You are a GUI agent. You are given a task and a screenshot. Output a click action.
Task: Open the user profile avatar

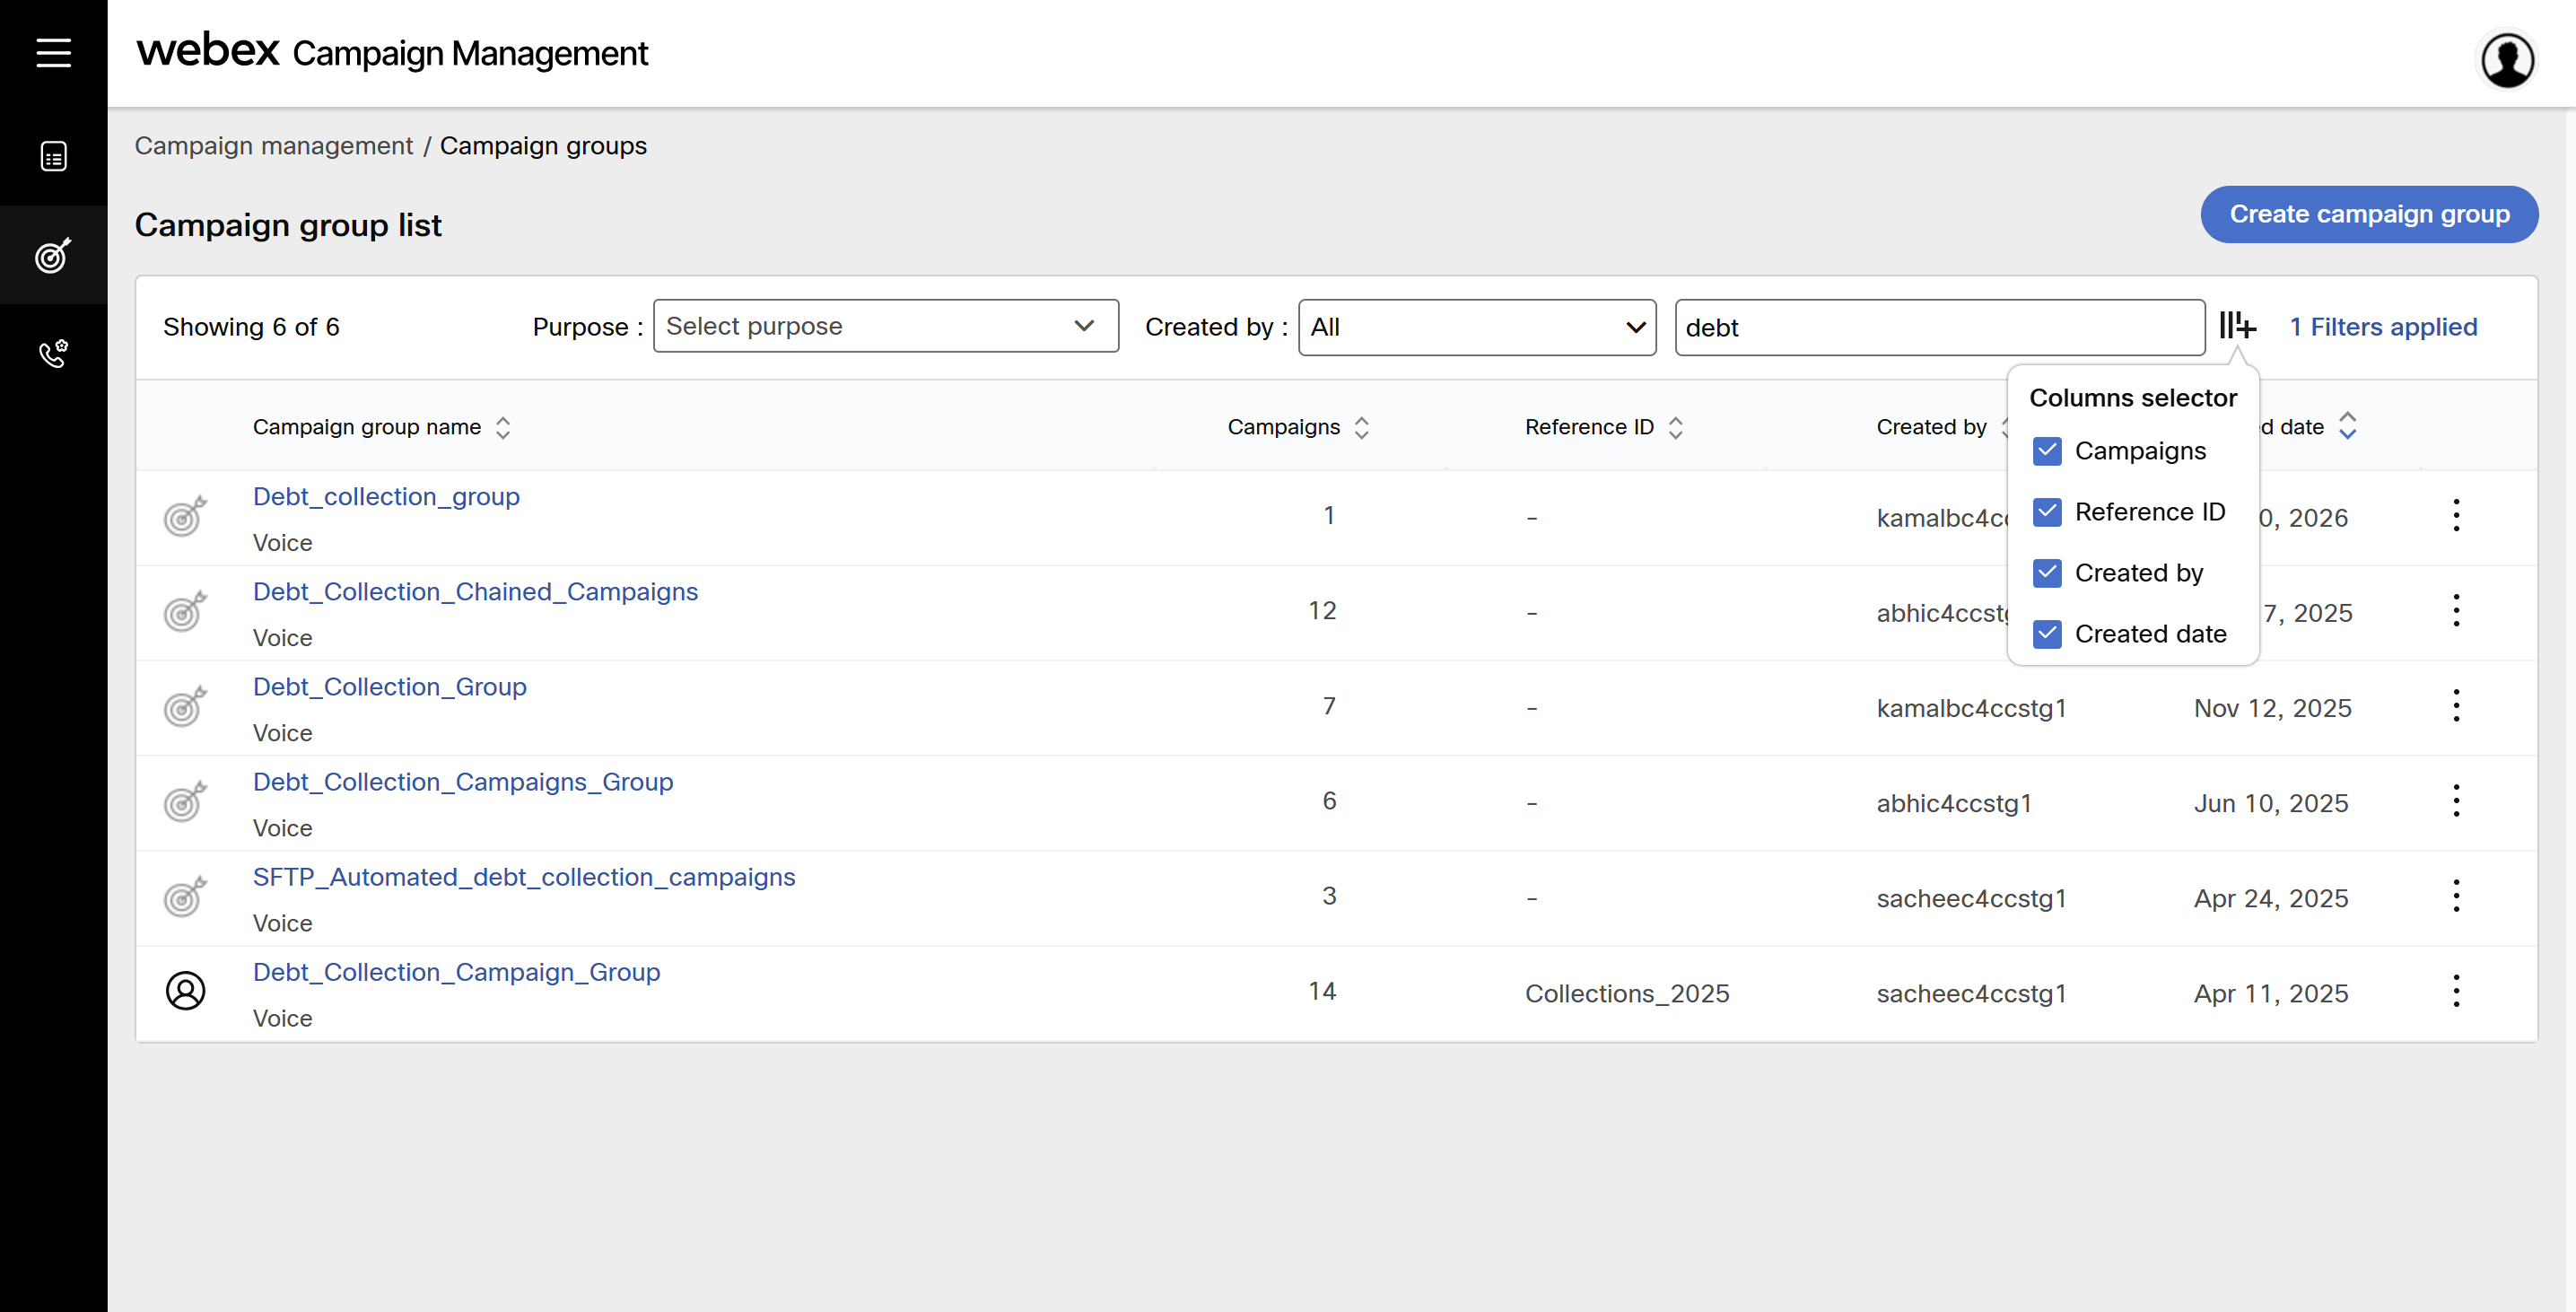[2506, 60]
